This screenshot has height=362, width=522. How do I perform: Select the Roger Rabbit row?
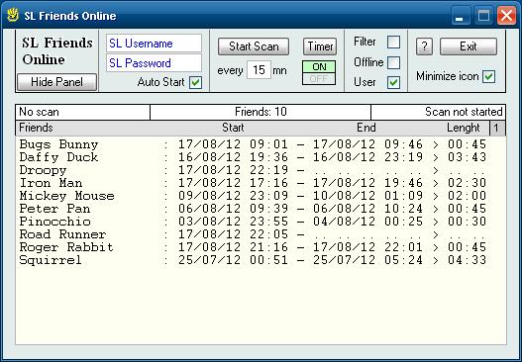(253, 247)
